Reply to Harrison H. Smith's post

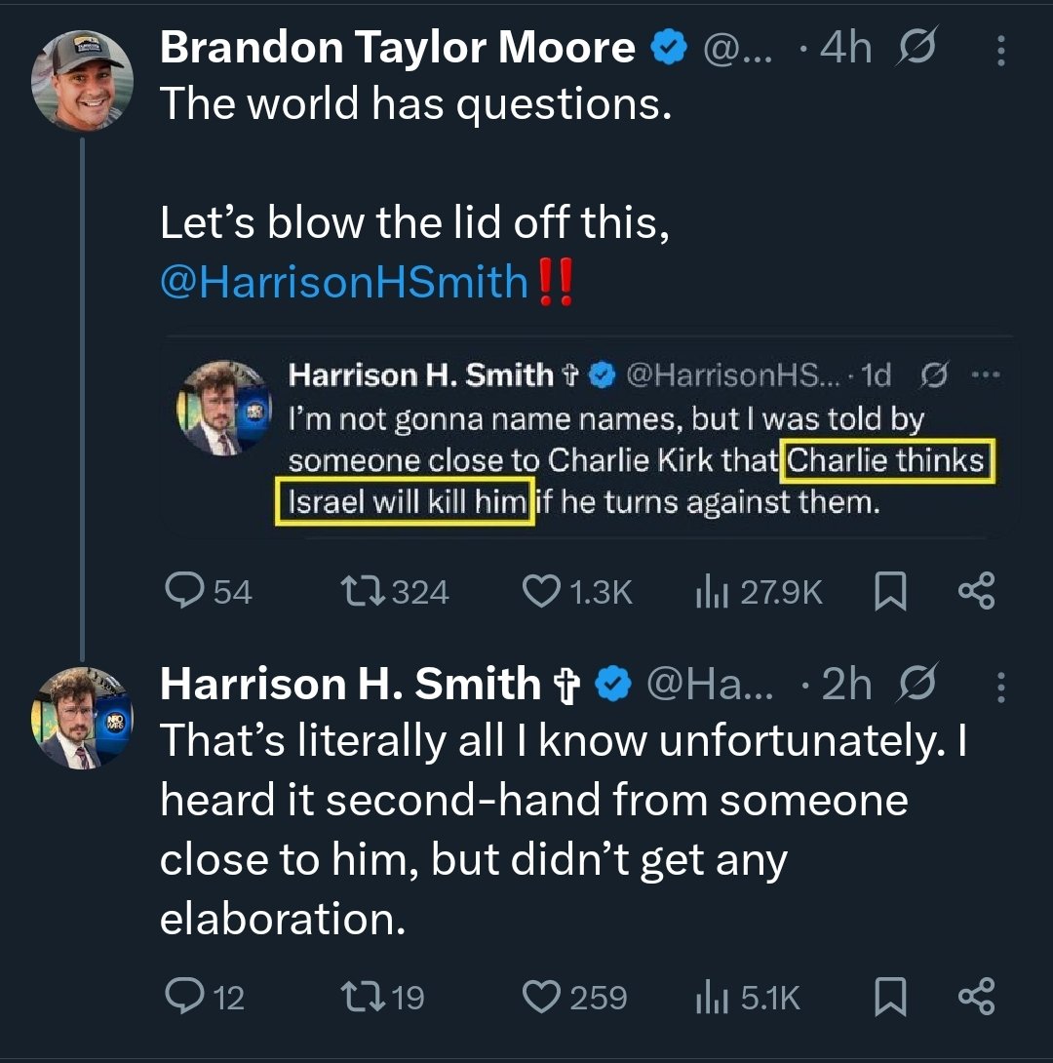(x=182, y=997)
